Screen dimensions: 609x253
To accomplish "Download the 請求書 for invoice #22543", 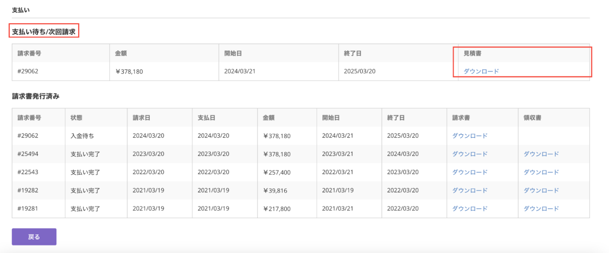I will pos(469,172).
